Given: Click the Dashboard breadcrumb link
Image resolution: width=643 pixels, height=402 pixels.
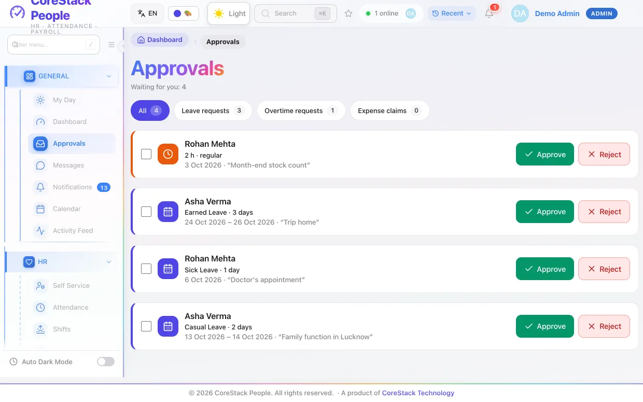Looking at the screenshot, I should click(x=160, y=40).
